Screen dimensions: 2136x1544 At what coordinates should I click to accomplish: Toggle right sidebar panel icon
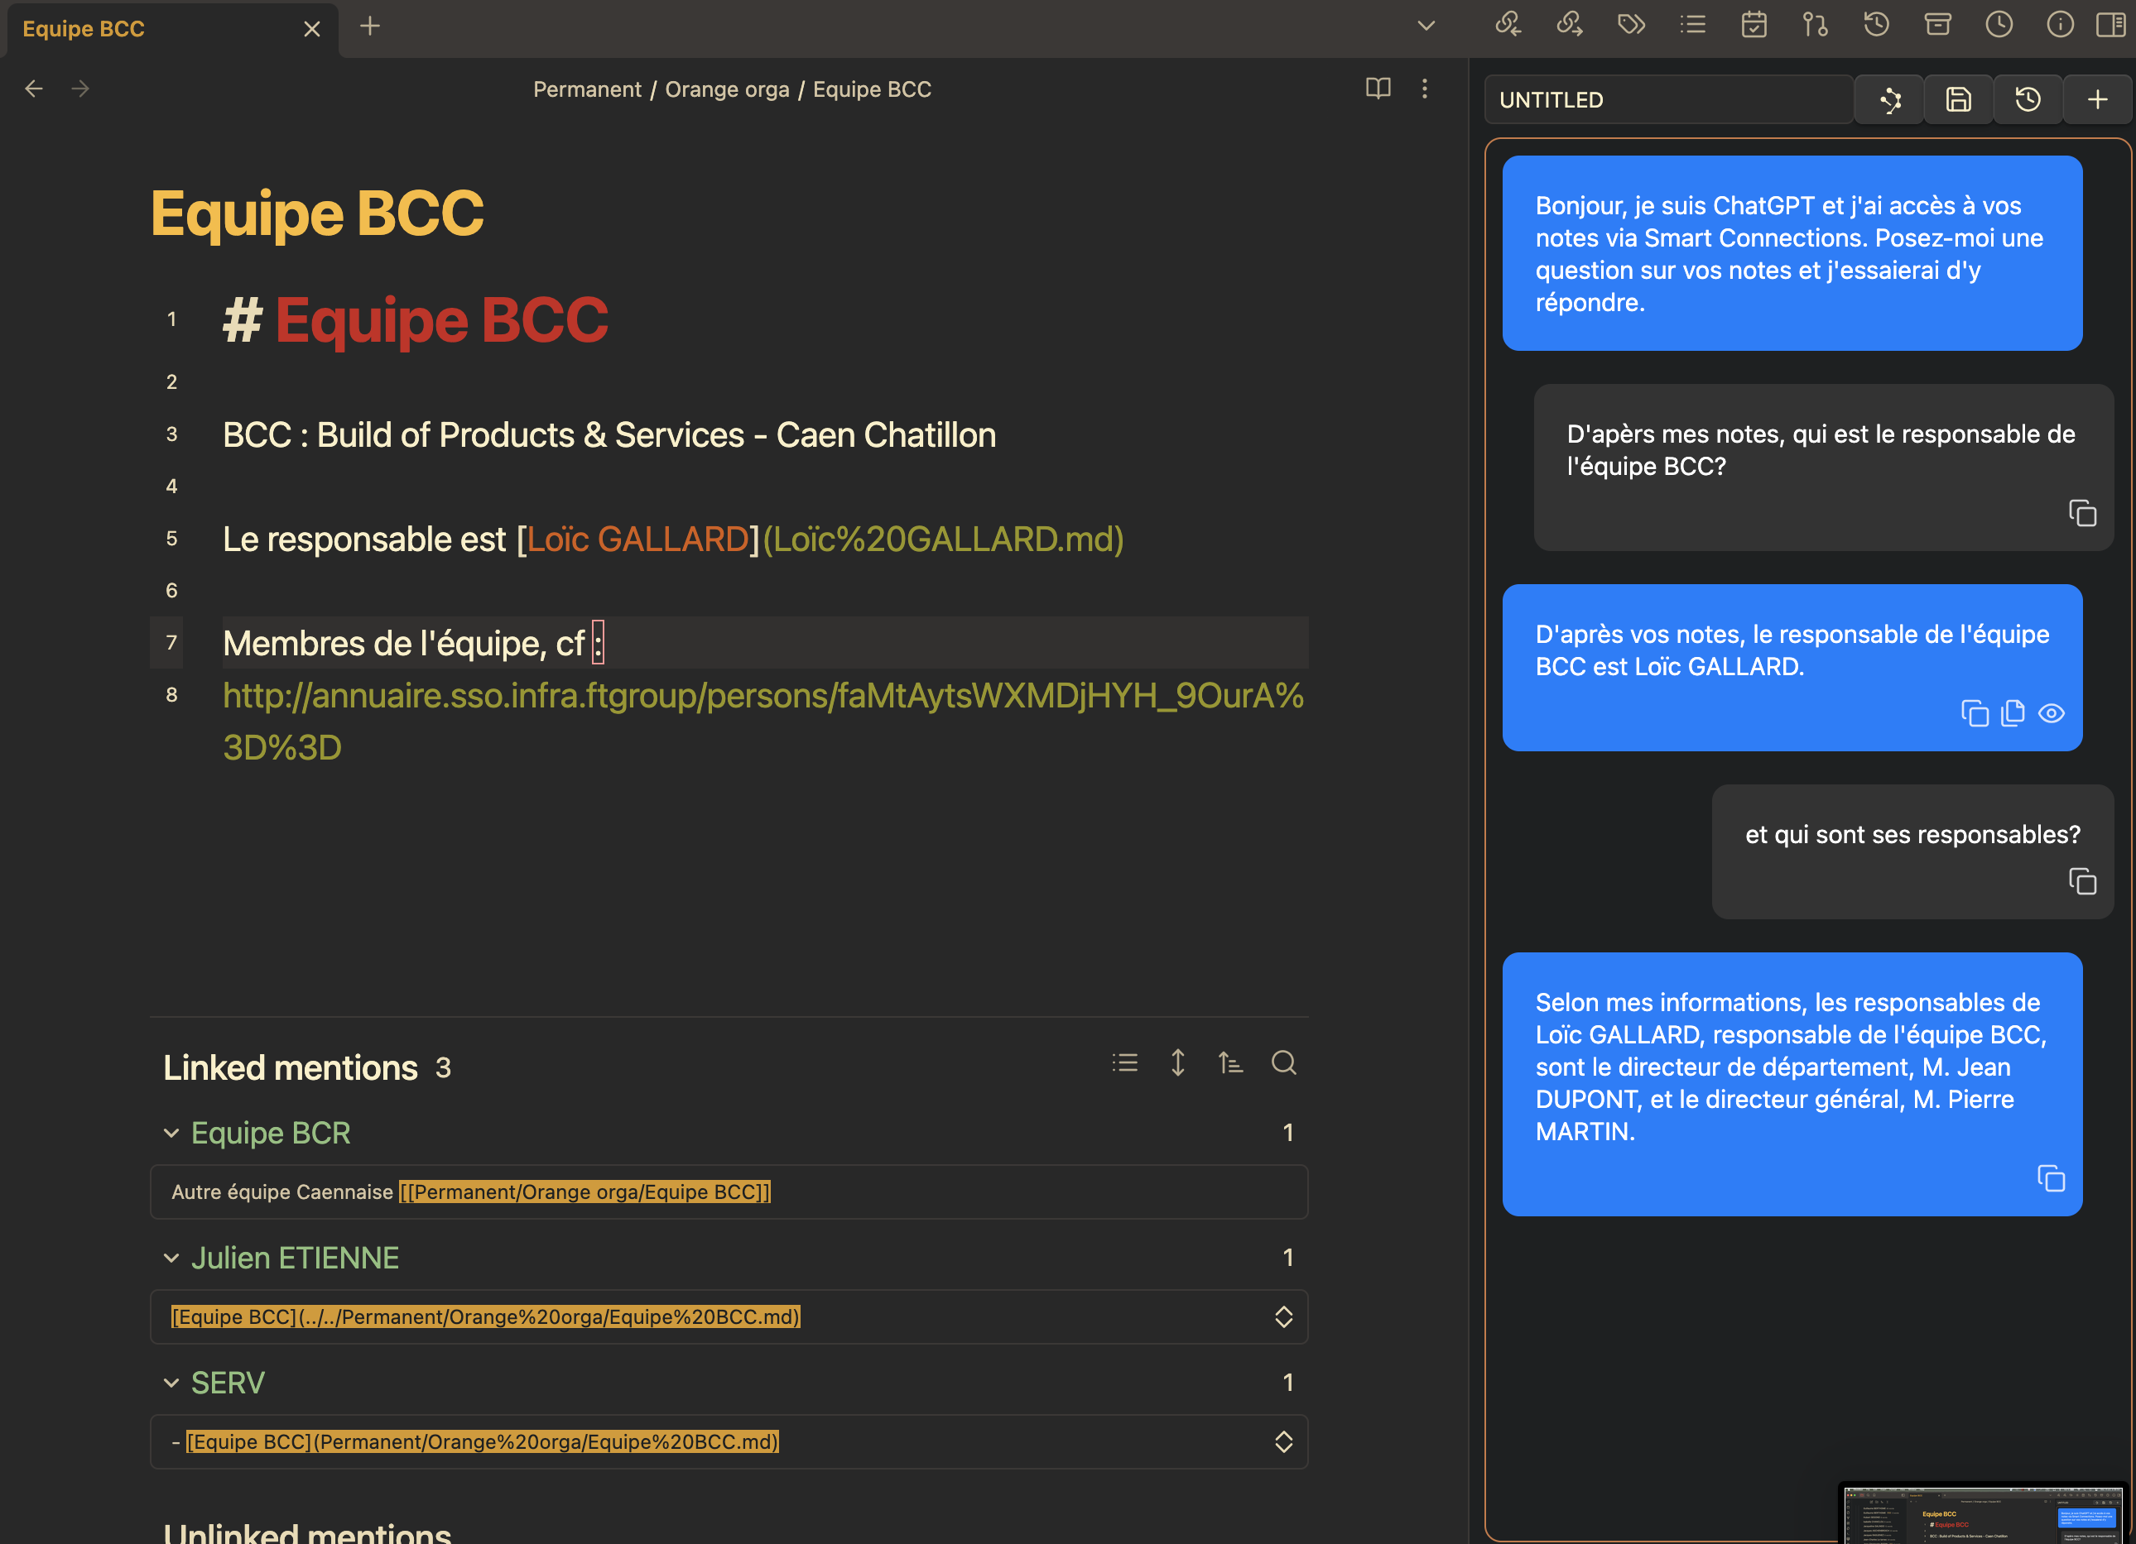[x=2110, y=25]
